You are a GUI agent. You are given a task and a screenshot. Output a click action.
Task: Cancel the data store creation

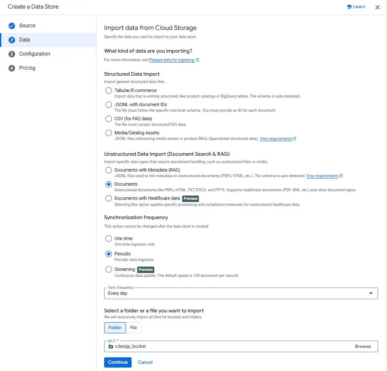click(x=145, y=362)
